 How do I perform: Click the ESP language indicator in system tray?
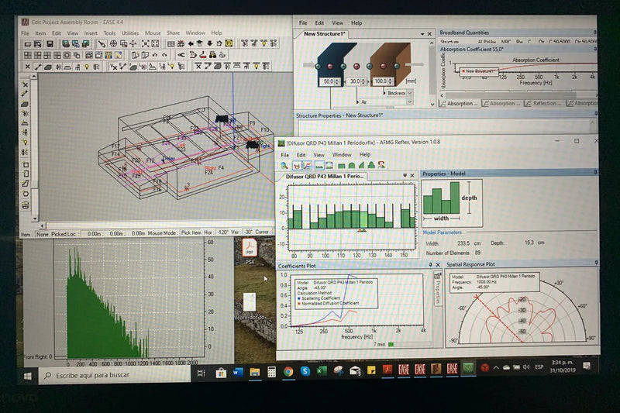[x=539, y=367]
